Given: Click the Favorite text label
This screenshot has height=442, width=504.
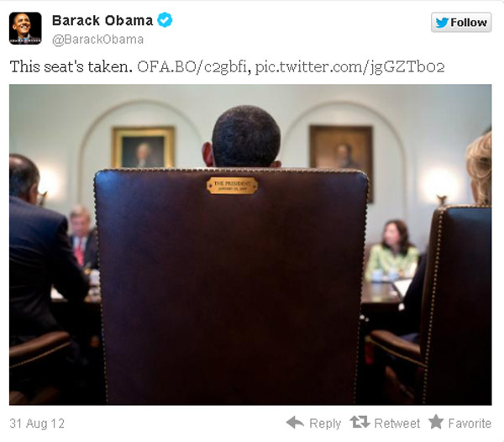Looking at the screenshot, I should coord(470,424).
